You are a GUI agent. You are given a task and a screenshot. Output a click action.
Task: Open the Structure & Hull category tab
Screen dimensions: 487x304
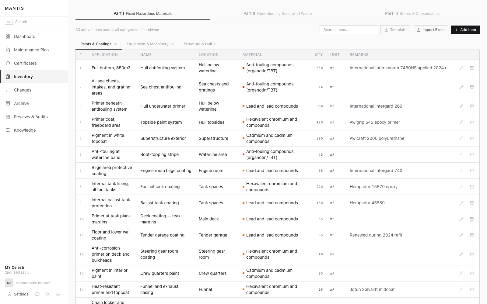tap(200, 44)
